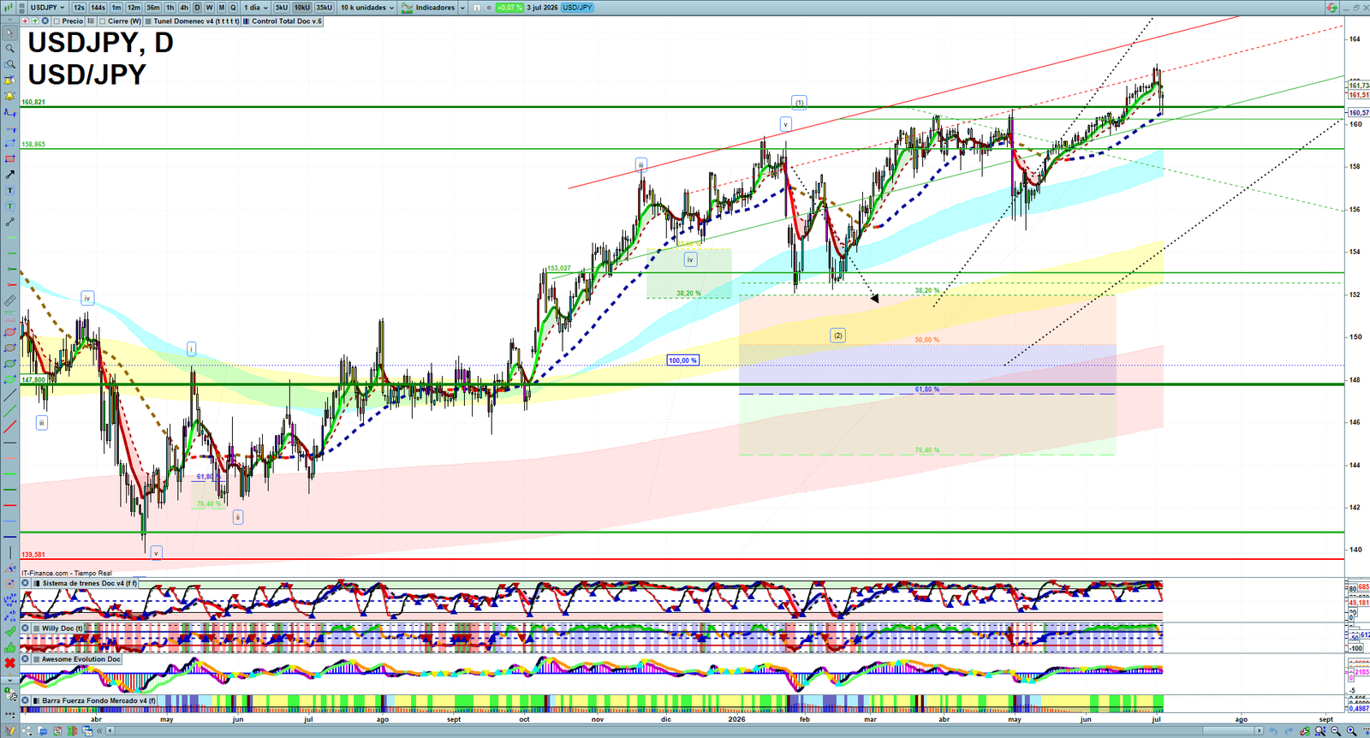Enable the 5kU unit size option
This screenshot has width=1370, height=738.
(x=281, y=8)
